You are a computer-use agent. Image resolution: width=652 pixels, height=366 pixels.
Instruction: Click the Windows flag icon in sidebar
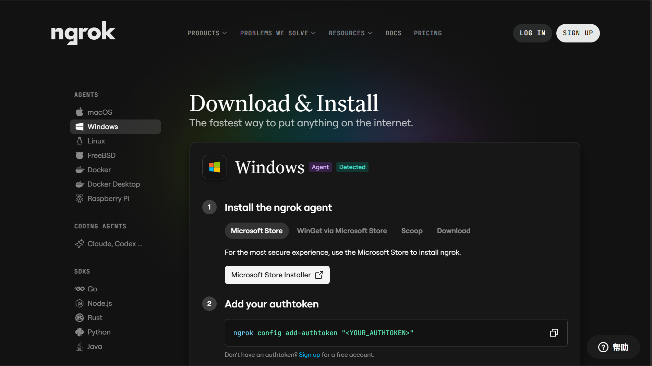pyautogui.click(x=80, y=127)
